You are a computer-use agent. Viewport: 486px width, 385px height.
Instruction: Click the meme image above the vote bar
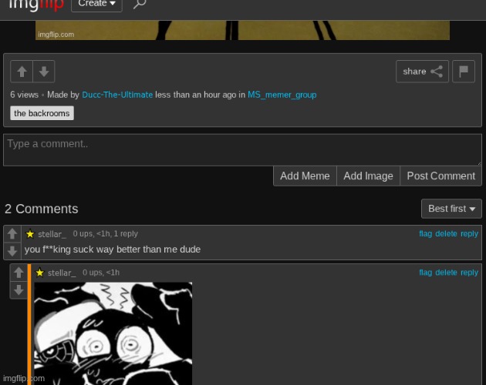click(x=242, y=30)
